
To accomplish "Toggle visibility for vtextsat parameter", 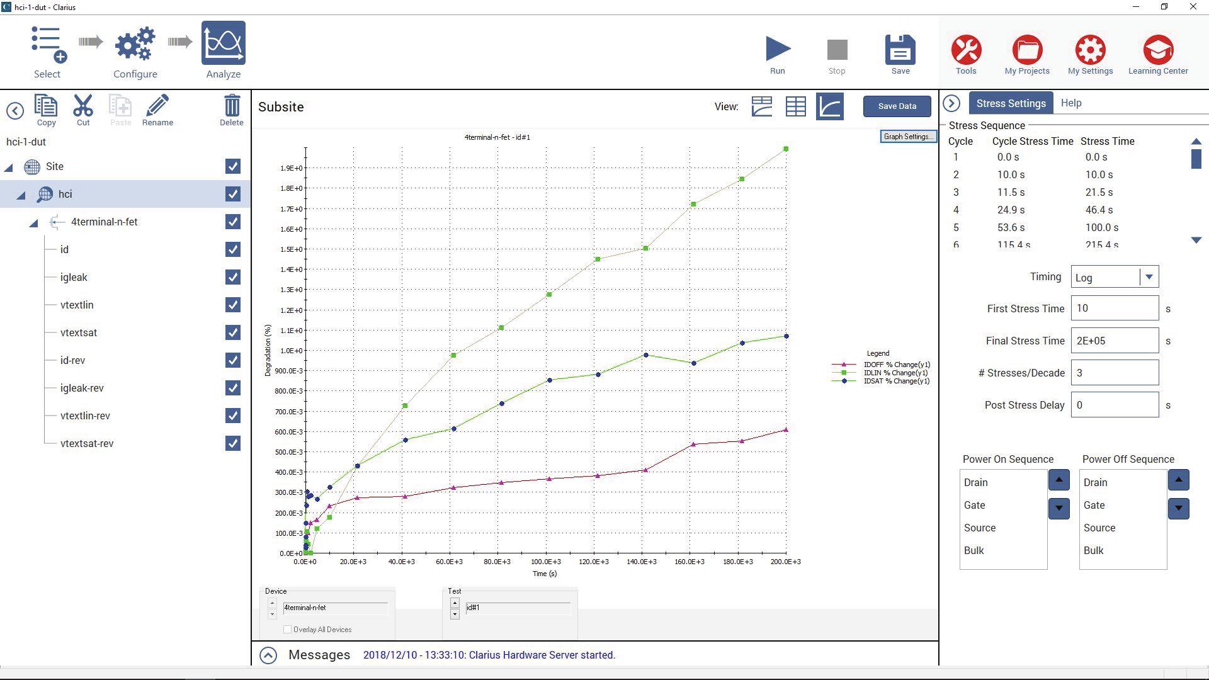I will (x=234, y=332).
